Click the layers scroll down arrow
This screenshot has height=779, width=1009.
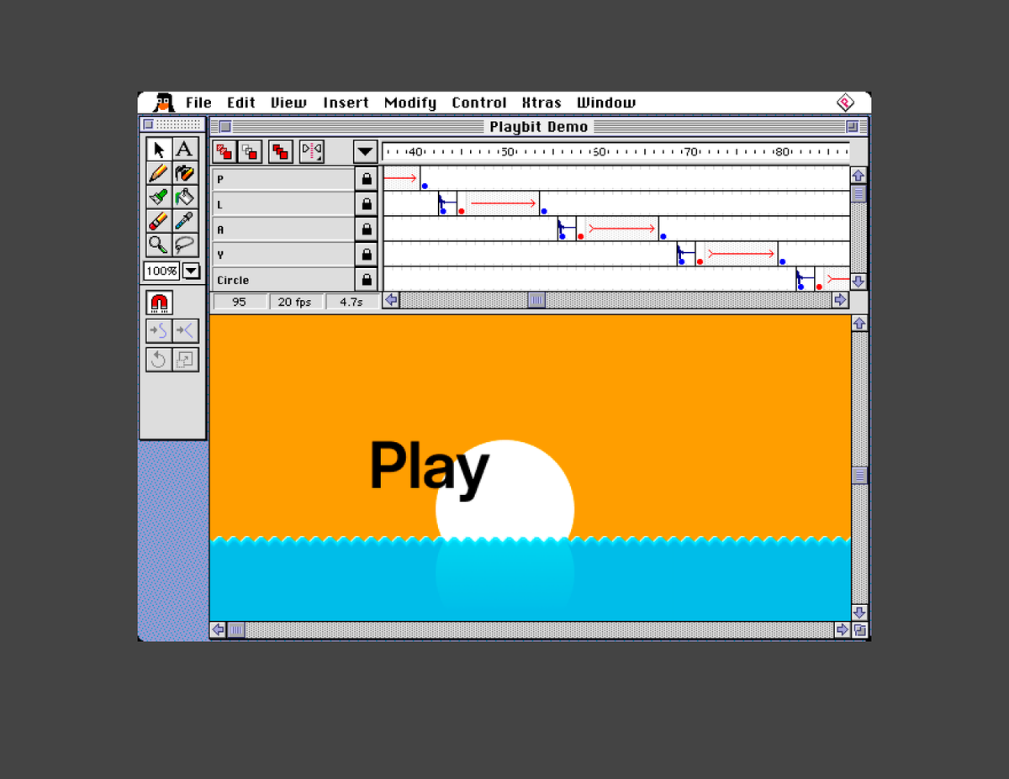click(858, 282)
